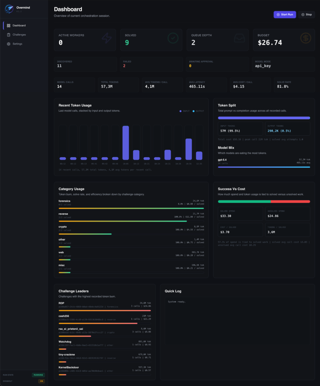Screen dimensions: 320x386
Task: Click the Failed count 2
Action: tap(124, 66)
